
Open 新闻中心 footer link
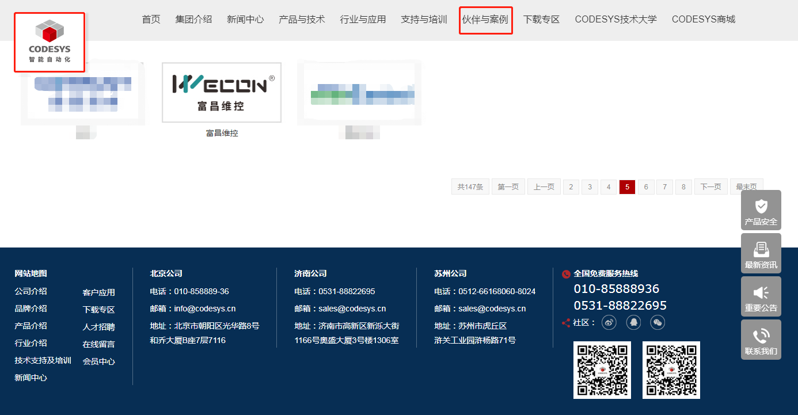tap(31, 378)
